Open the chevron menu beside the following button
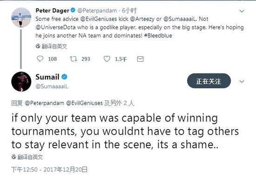 tap(242, 81)
